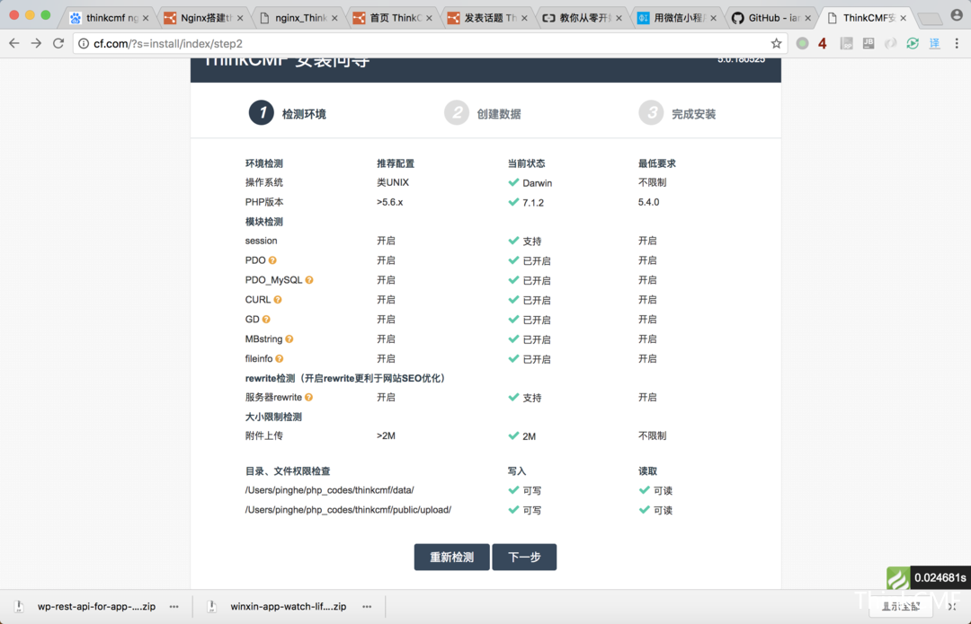Switch to the 用微信小程 tab
Viewport: 971px width, 624px height.
[x=677, y=18]
